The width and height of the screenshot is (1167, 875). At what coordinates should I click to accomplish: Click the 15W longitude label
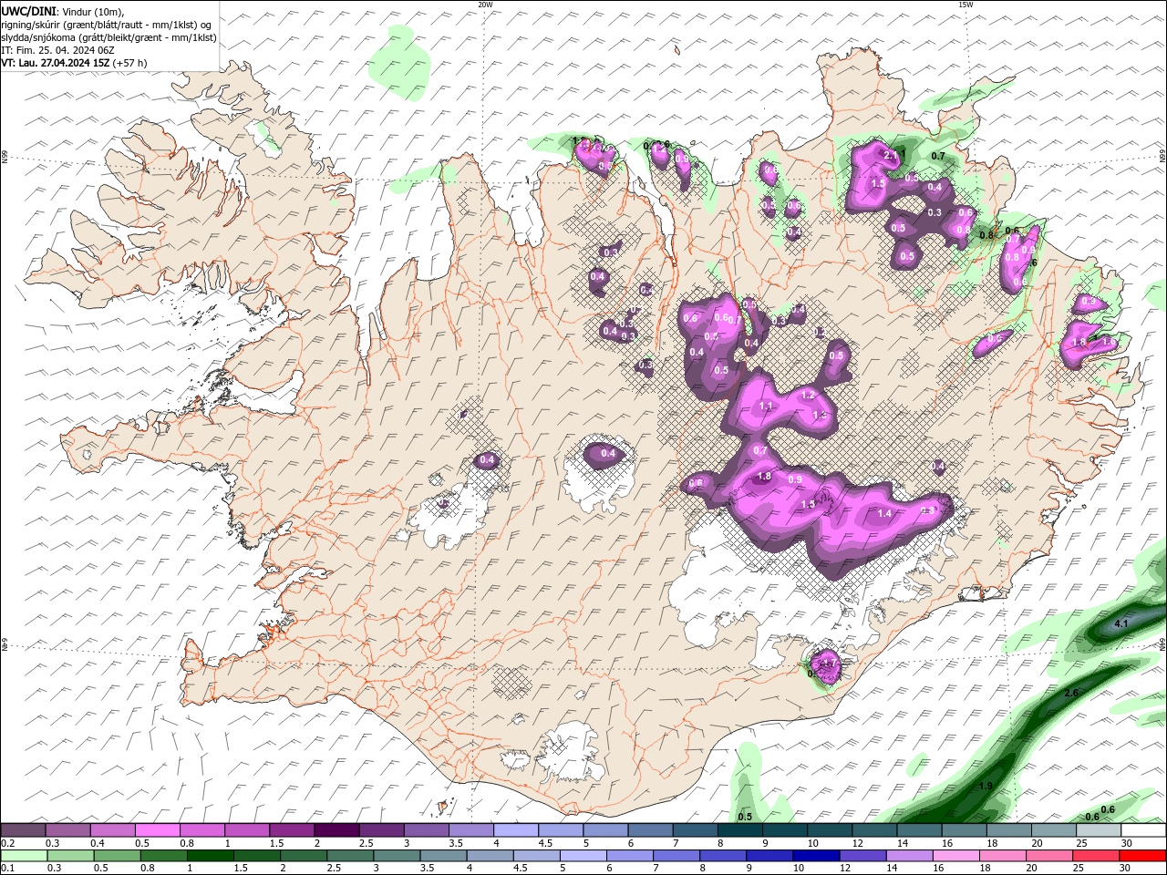tap(966, 5)
